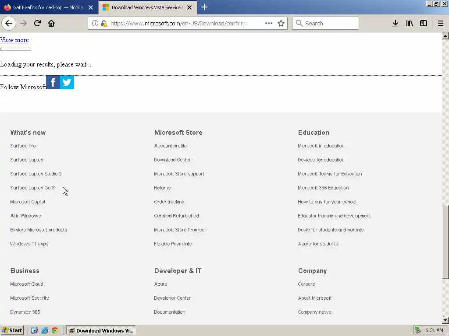This screenshot has height=336, width=449.
Task: Toggle the sidebar view icon
Action: [423, 23]
